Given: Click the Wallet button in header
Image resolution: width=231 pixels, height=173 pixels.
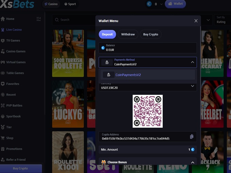Looking at the screenshot, I should pos(175,4).
